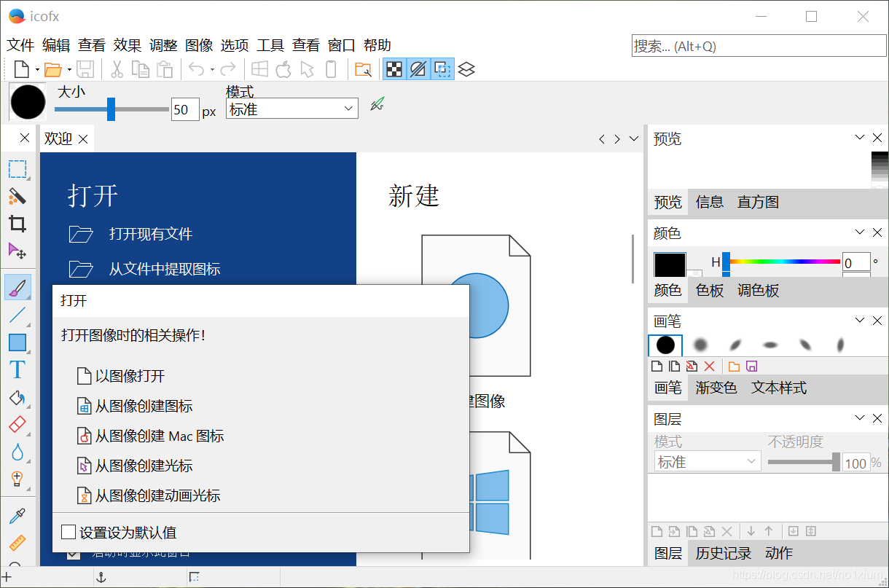Click the layers stack toolbar icon

[467, 69]
